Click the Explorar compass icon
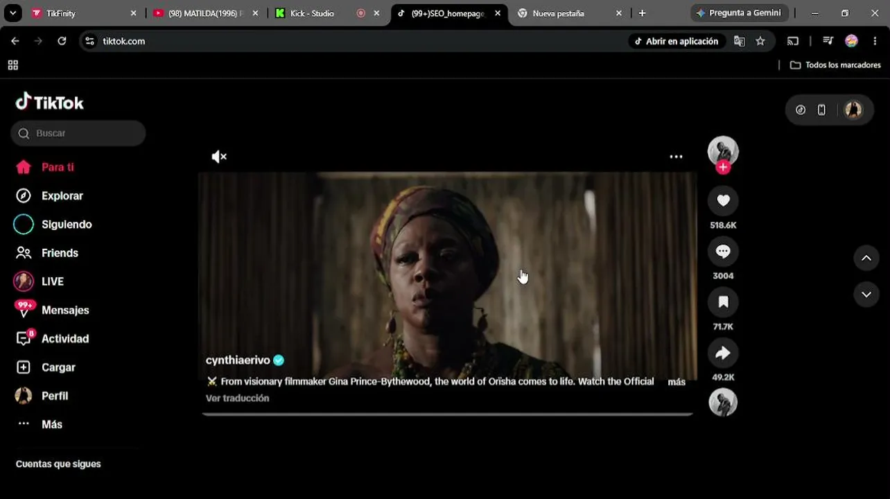Image resolution: width=890 pixels, height=499 pixels. (x=24, y=196)
